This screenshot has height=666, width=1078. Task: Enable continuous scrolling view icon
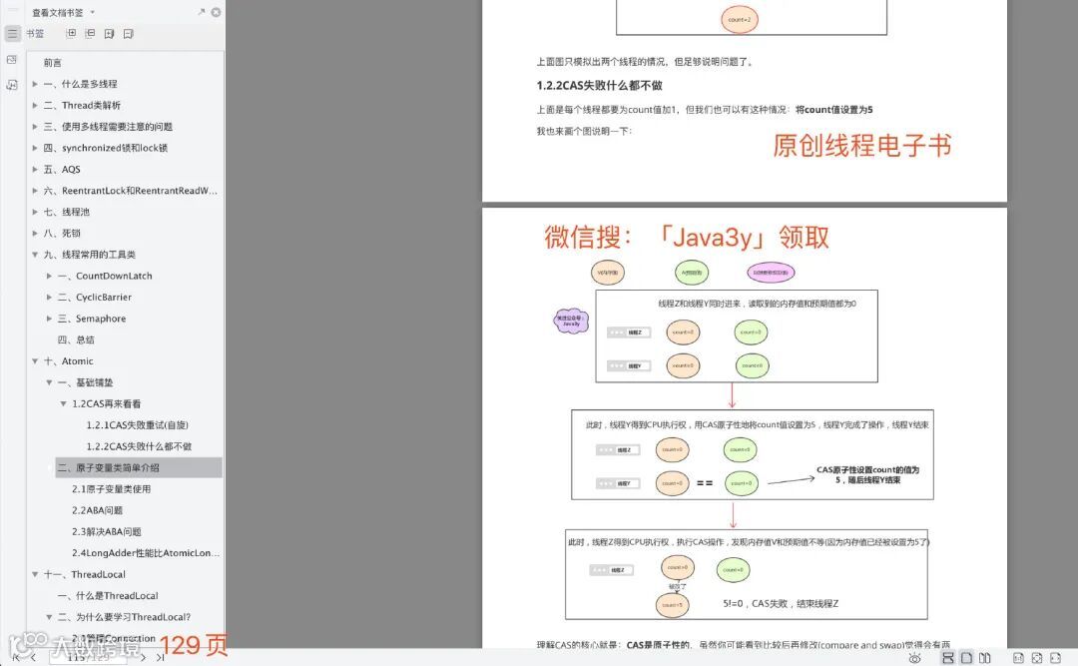coord(948,658)
